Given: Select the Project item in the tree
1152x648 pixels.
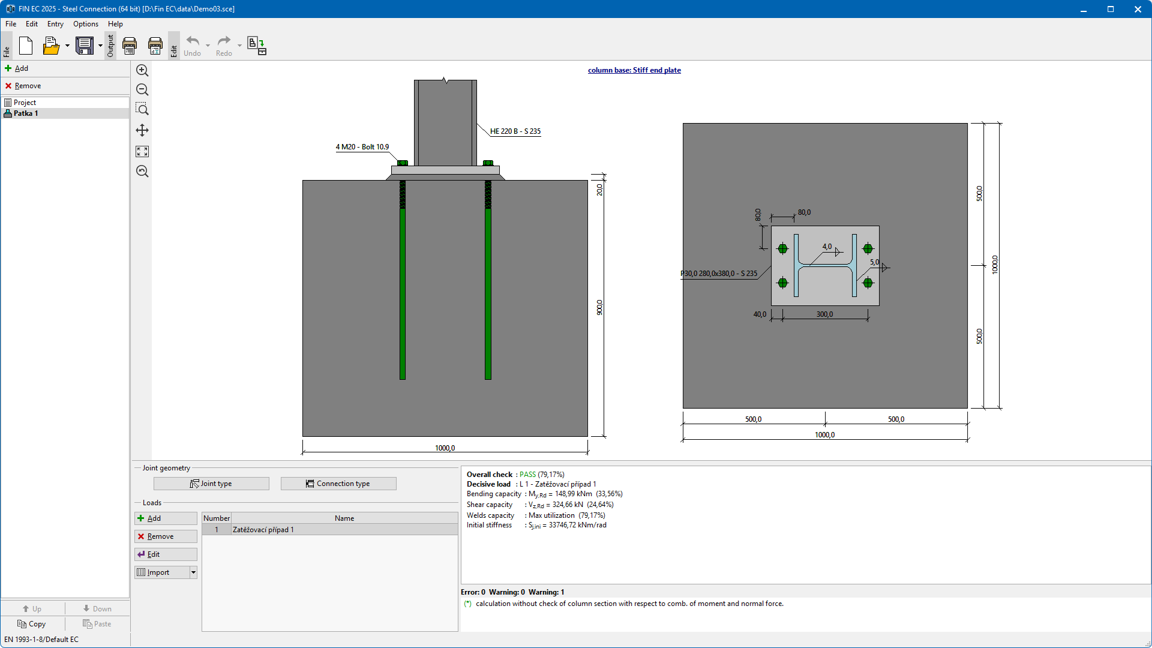Looking at the screenshot, I should [25, 103].
